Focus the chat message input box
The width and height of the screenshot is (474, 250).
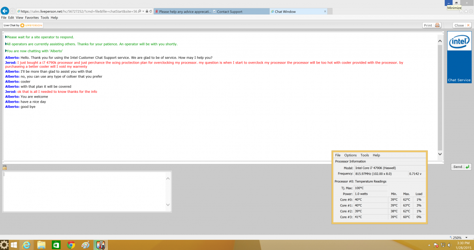(84, 192)
